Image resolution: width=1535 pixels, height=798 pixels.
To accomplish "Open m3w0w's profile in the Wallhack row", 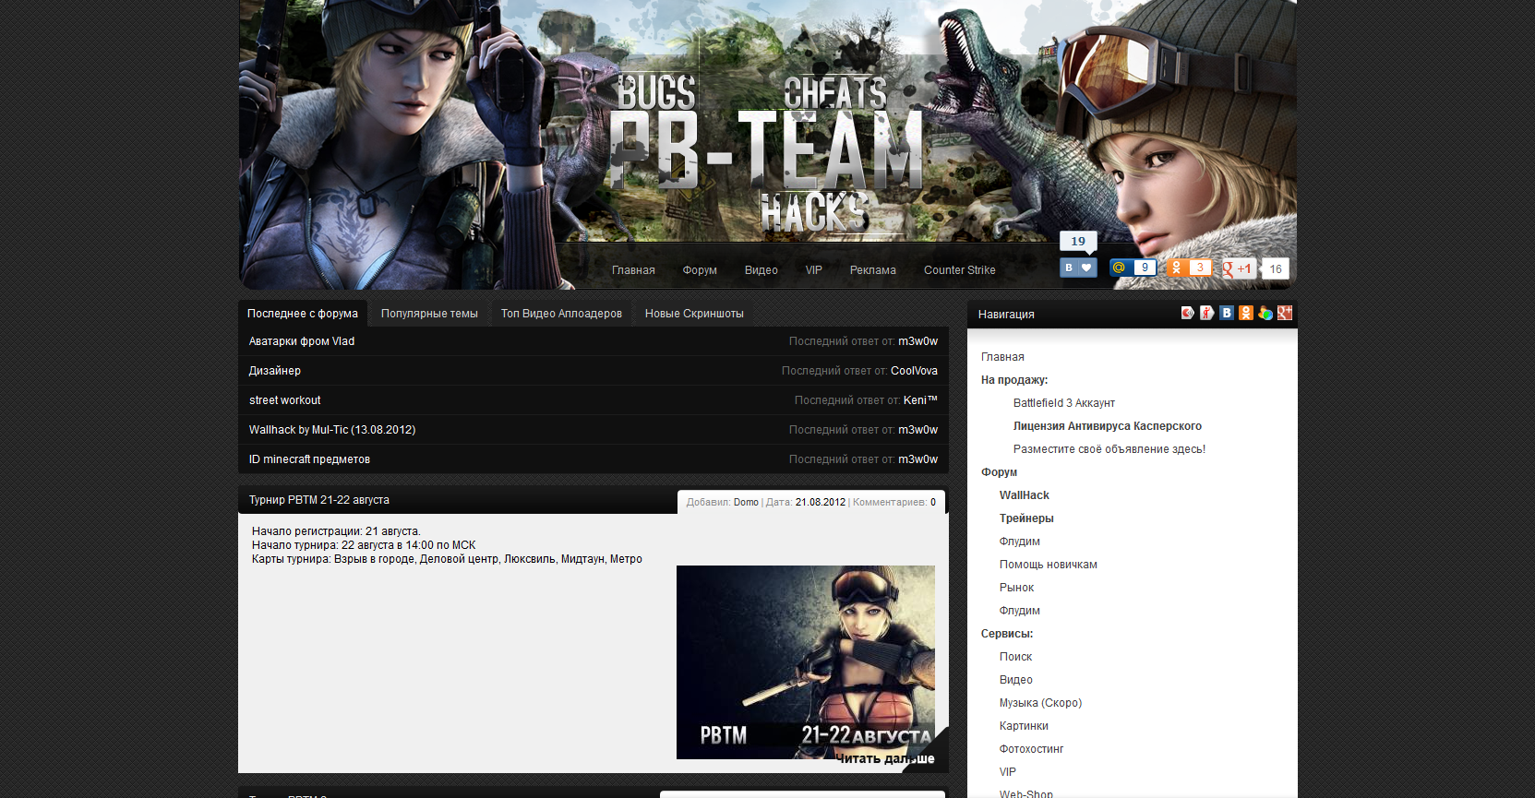I will (x=918, y=430).
